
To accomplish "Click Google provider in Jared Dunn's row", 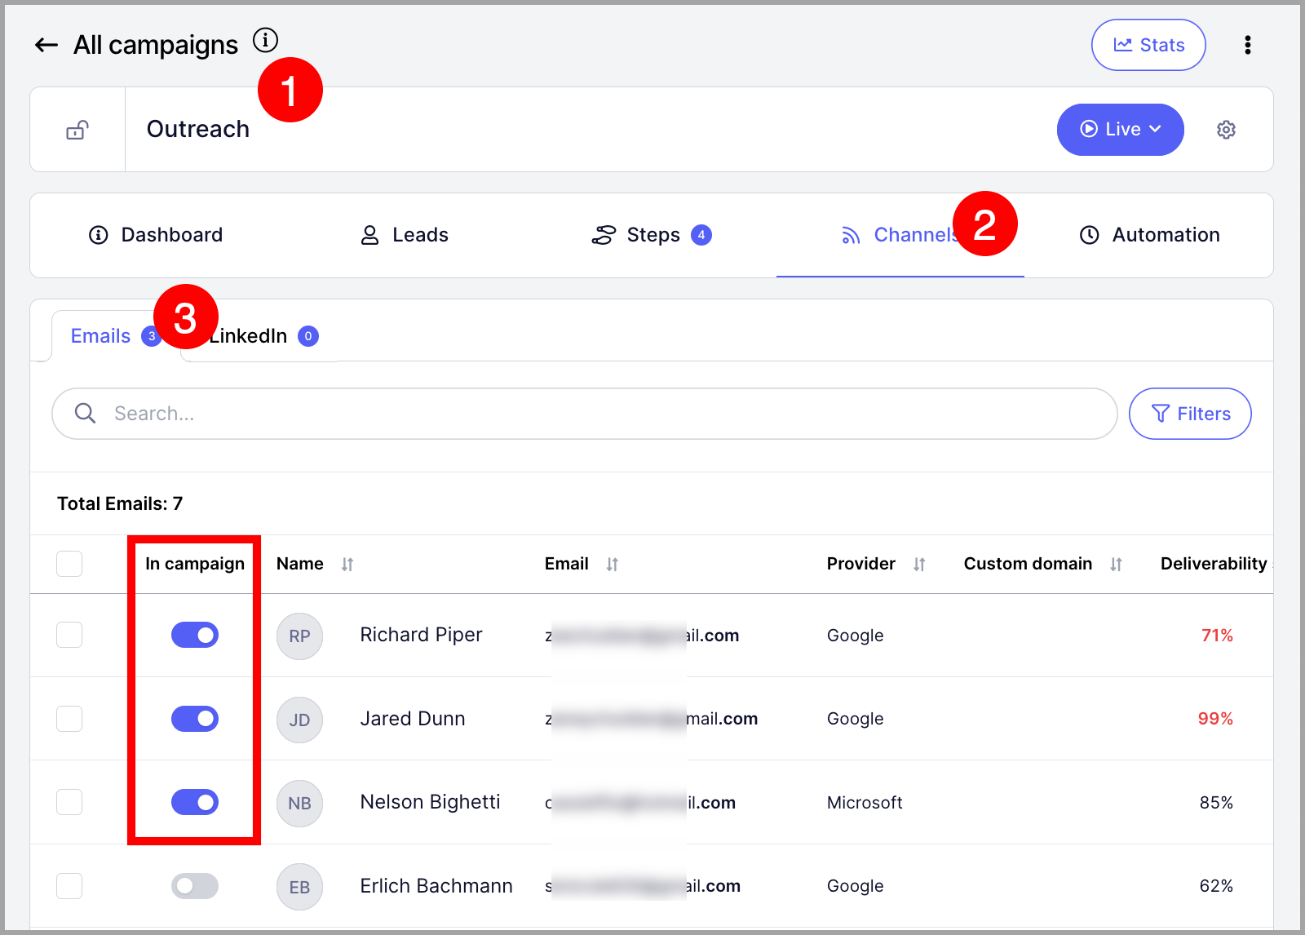I will [x=855, y=719].
